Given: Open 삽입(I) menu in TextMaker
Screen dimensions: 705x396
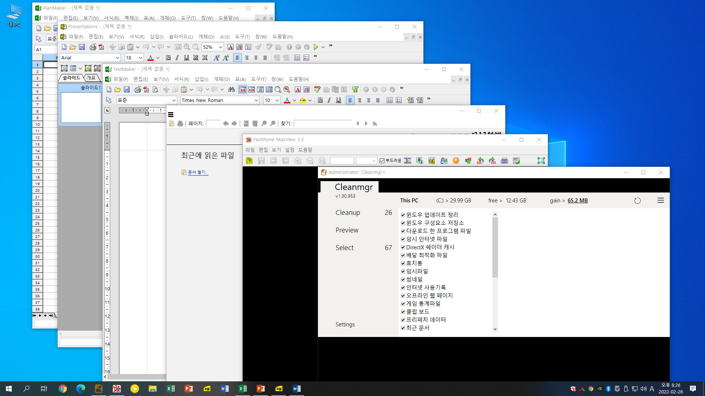Looking at the screenshot, I should click(x=201, y=79).
